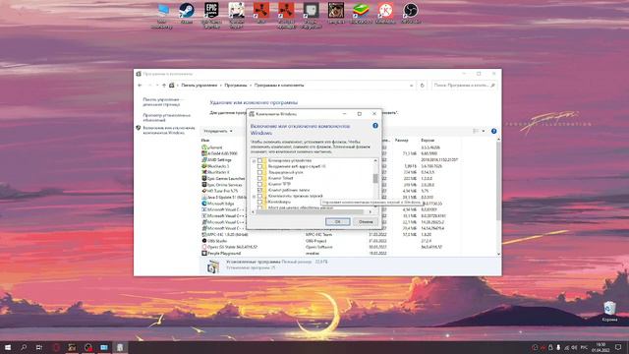
Task: Select Microsoft Edge icon in programs list
Action: pyautogui.click(x=204, y=204)
